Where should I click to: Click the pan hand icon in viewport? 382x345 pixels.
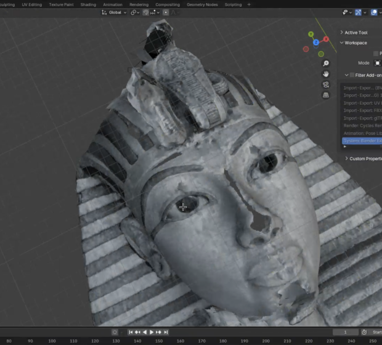pos(326,74)
